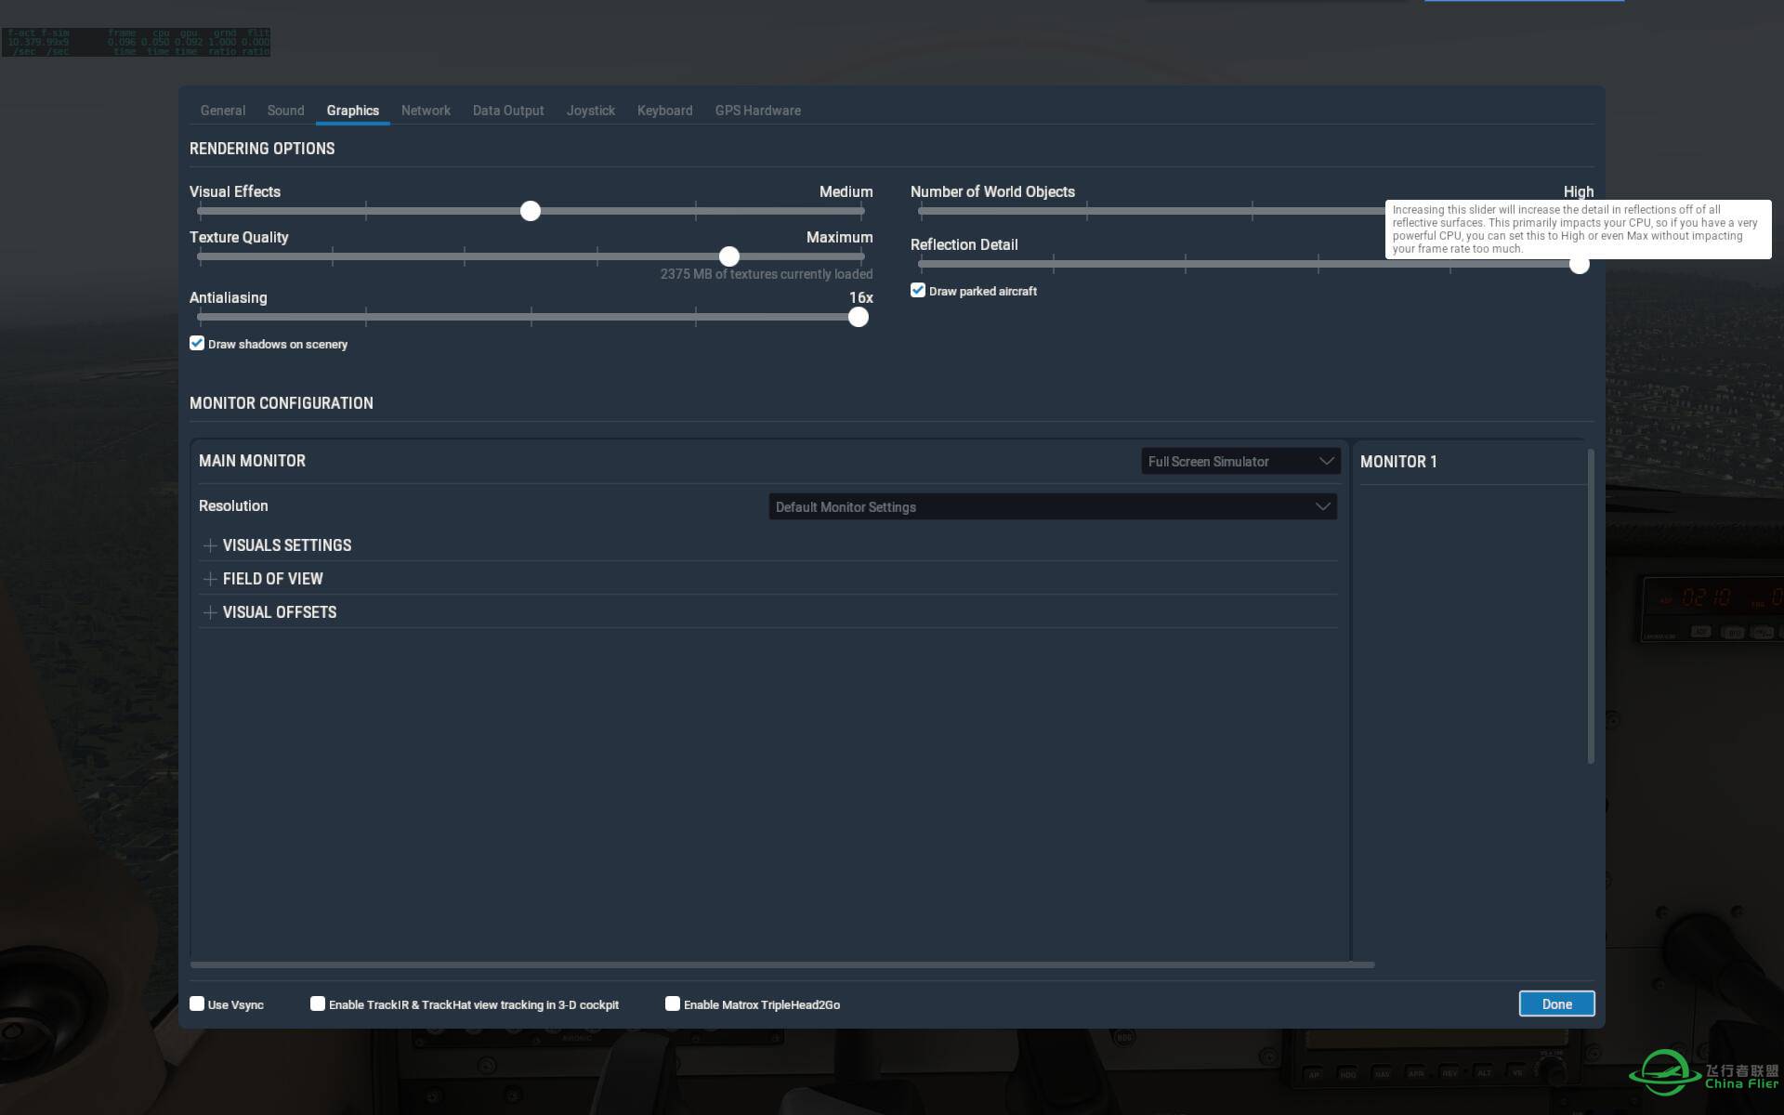Drag the Visual Effects quality slider

coord(531,209)
